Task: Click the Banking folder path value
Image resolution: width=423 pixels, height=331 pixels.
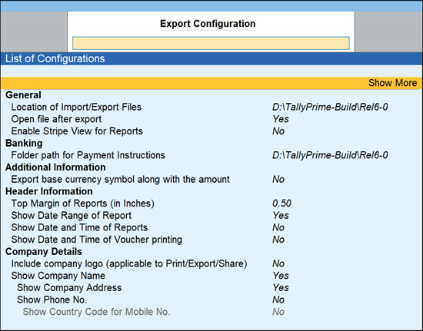Action: [x=330, y=155]
